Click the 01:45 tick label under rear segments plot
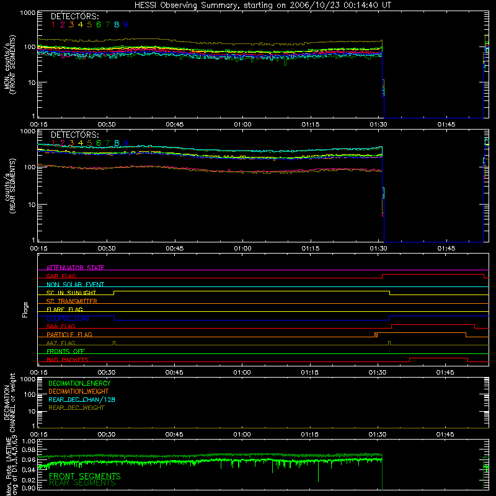 tap(446, 249)
